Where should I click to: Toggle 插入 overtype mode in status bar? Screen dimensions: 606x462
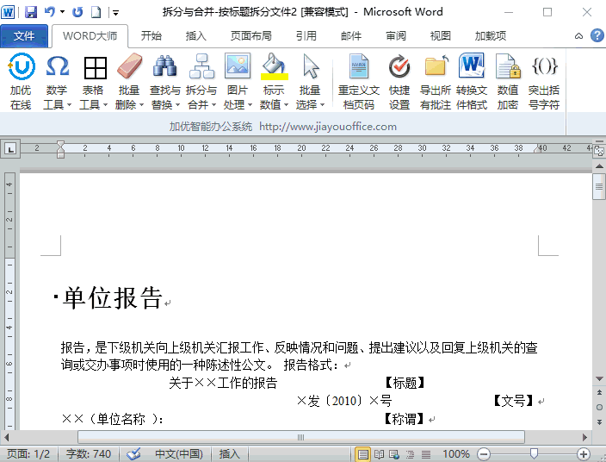click(230, 453)
